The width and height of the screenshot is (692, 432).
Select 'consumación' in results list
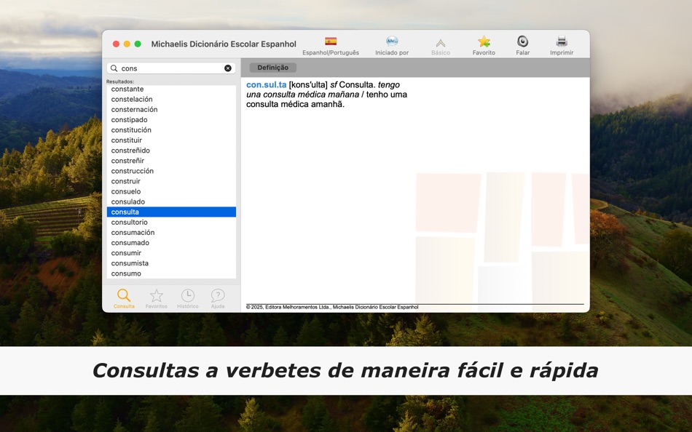171,232
